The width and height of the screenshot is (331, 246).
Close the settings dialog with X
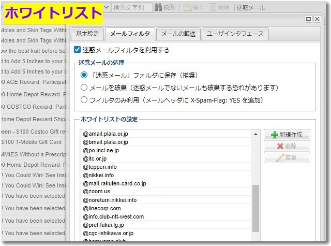pyautogui.click(x=317, y=19)
